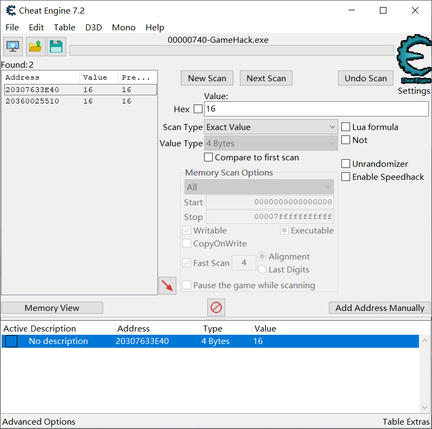Open the Mono menu
The width and height of the screenshot is (432, 429).
124,28
